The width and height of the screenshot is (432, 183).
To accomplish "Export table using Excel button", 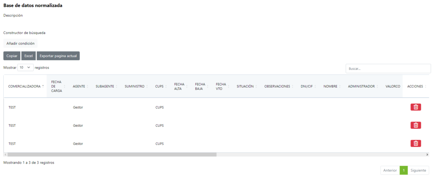I will [28, 56].
